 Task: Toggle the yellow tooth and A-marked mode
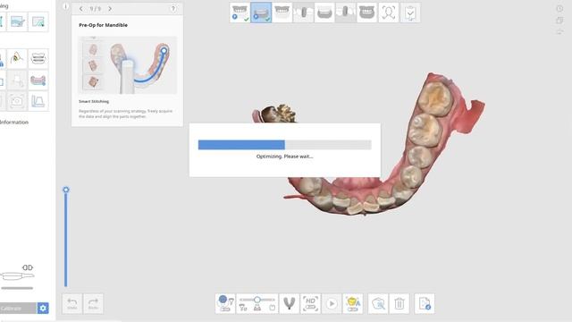pos(353,304)
